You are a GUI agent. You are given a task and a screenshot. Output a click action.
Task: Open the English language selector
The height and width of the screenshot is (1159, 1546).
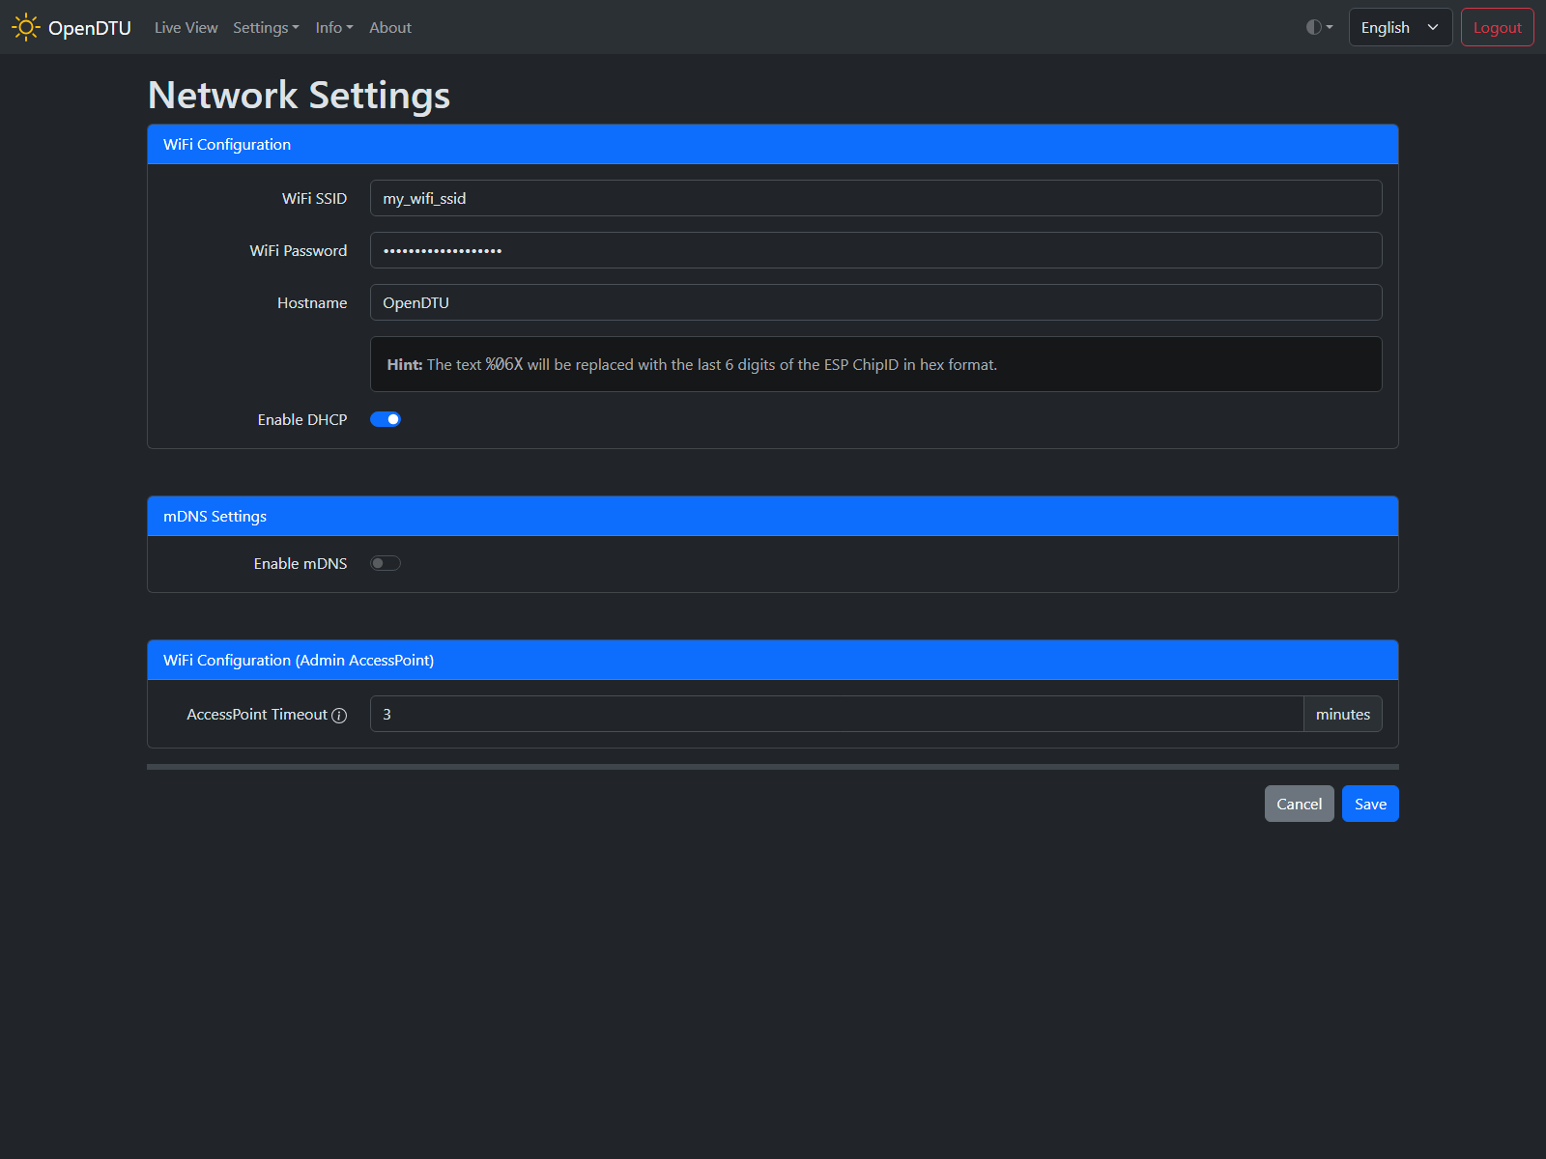1400,27
